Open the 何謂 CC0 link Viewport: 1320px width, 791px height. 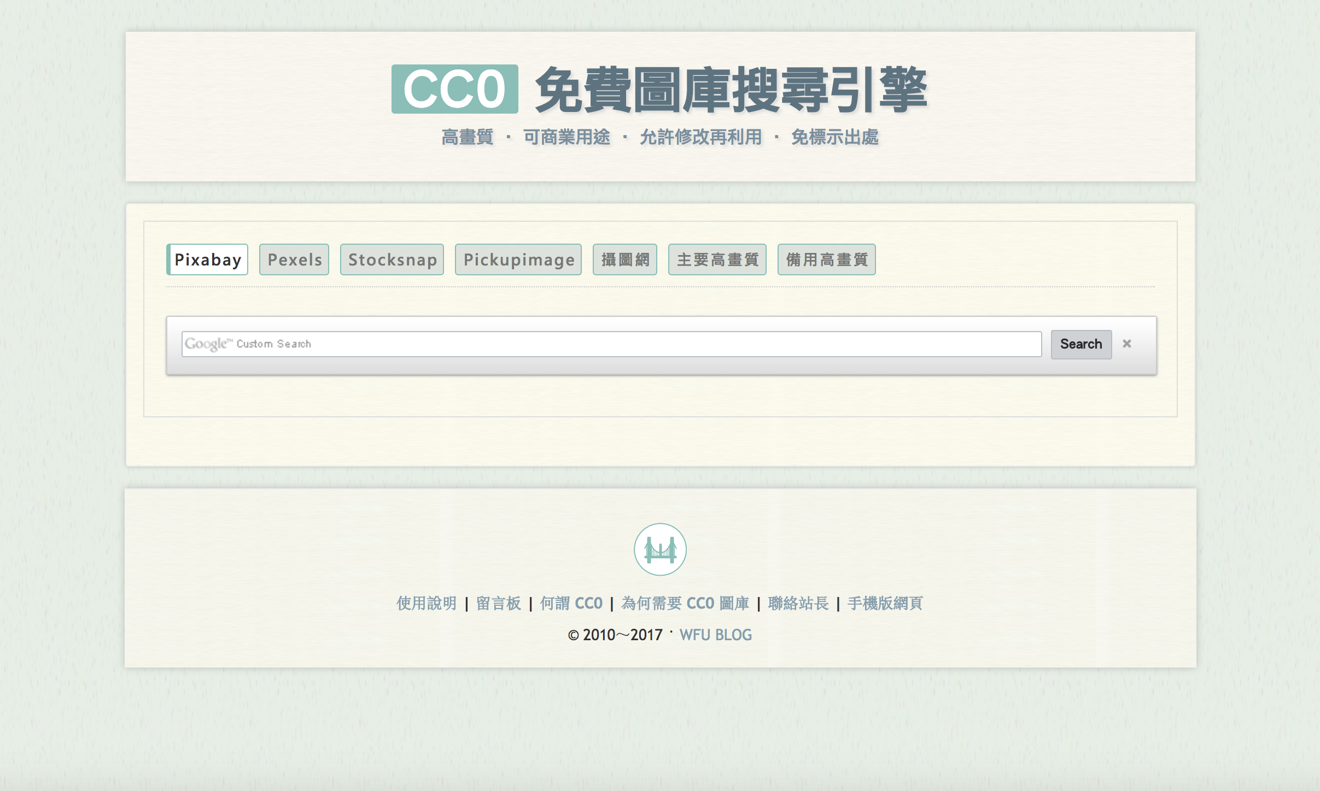571,603
